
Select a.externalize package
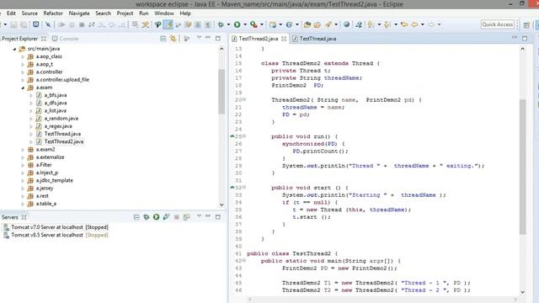[51, 157]
